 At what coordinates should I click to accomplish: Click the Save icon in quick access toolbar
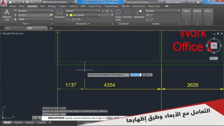(x=19, y=2)
